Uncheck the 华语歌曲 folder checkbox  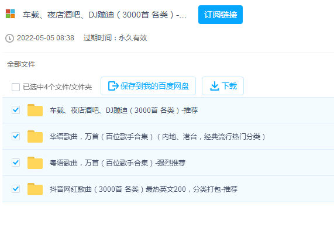(x=16, y=136)
